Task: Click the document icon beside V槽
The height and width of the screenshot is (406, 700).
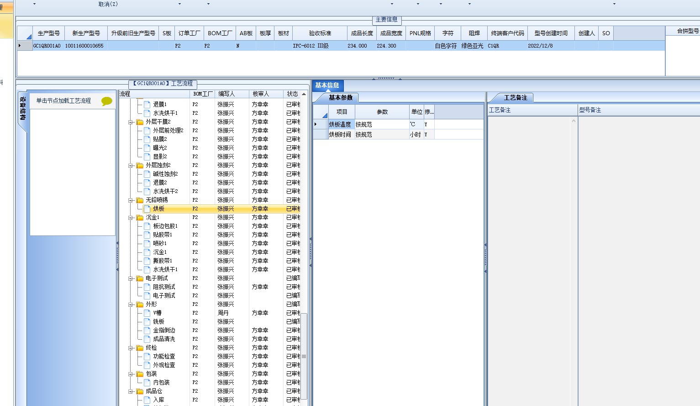Action: (x=147, y=313)
